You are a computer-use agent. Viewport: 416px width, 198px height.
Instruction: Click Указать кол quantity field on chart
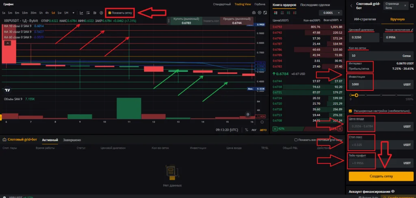click(211, 21)
